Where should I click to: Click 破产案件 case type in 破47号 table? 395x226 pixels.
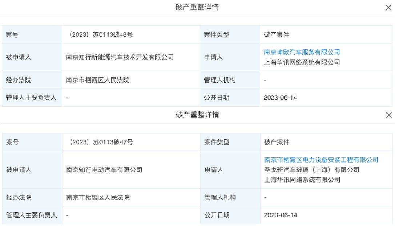click(277, 142)
